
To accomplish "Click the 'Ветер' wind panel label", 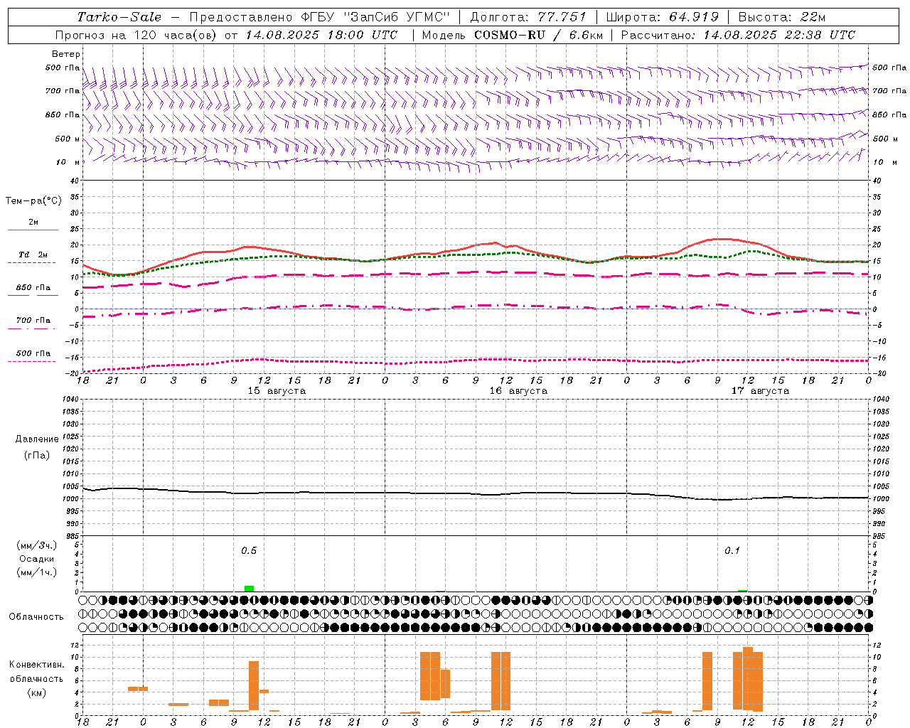I will (x=66, y=54).
